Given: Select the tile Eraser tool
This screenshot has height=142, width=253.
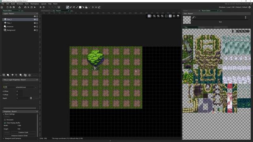Looking at the screenshot, I should click(x=71, y=7).
